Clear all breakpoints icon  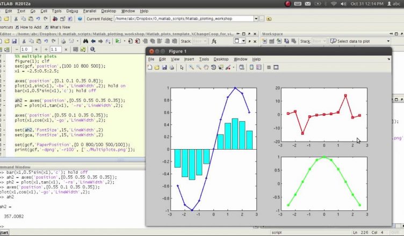tap(138, 41)
